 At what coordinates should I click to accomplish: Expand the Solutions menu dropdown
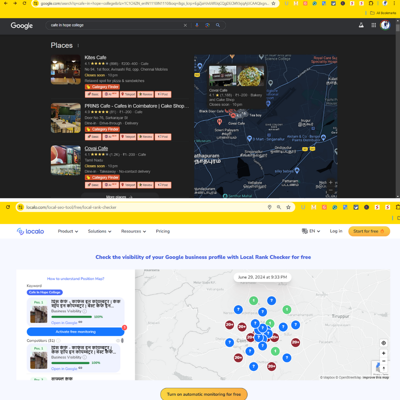(99, 231)
